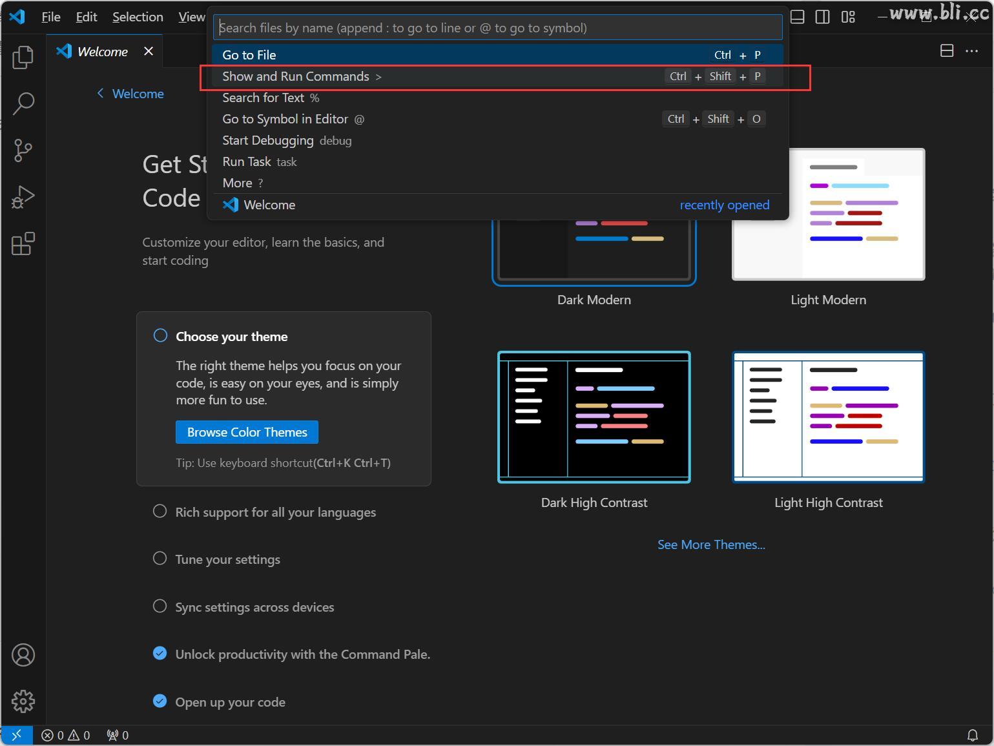Select the Search icon in activity bar
The height and width of the screenshot is (746, 994).
[23, 103]
